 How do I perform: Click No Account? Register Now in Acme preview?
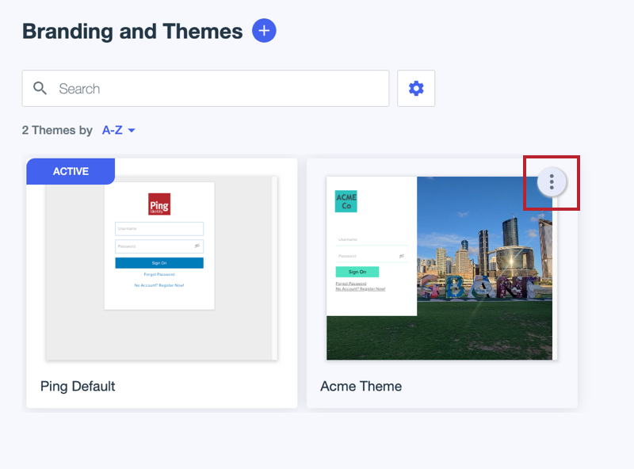click(x=361, y=289)
